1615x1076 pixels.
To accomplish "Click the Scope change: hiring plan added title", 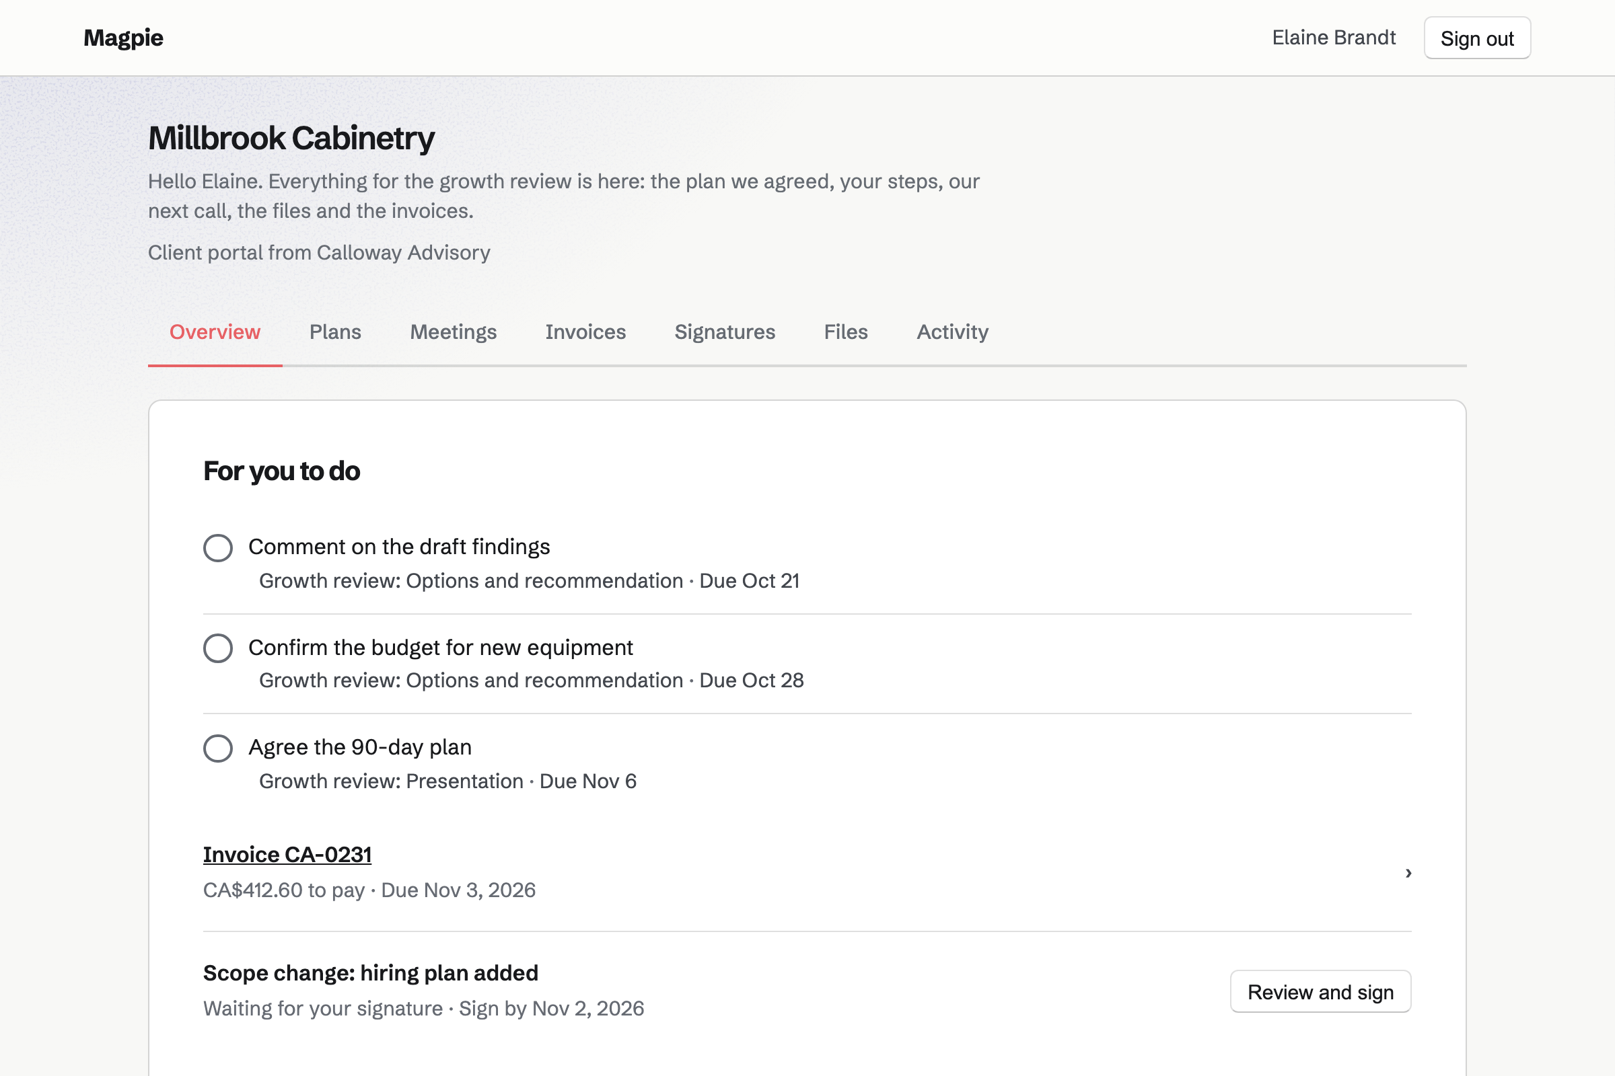I will (x=371, y=974).
